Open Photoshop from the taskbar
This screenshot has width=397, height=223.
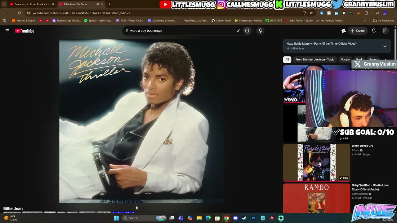(254, 218)
